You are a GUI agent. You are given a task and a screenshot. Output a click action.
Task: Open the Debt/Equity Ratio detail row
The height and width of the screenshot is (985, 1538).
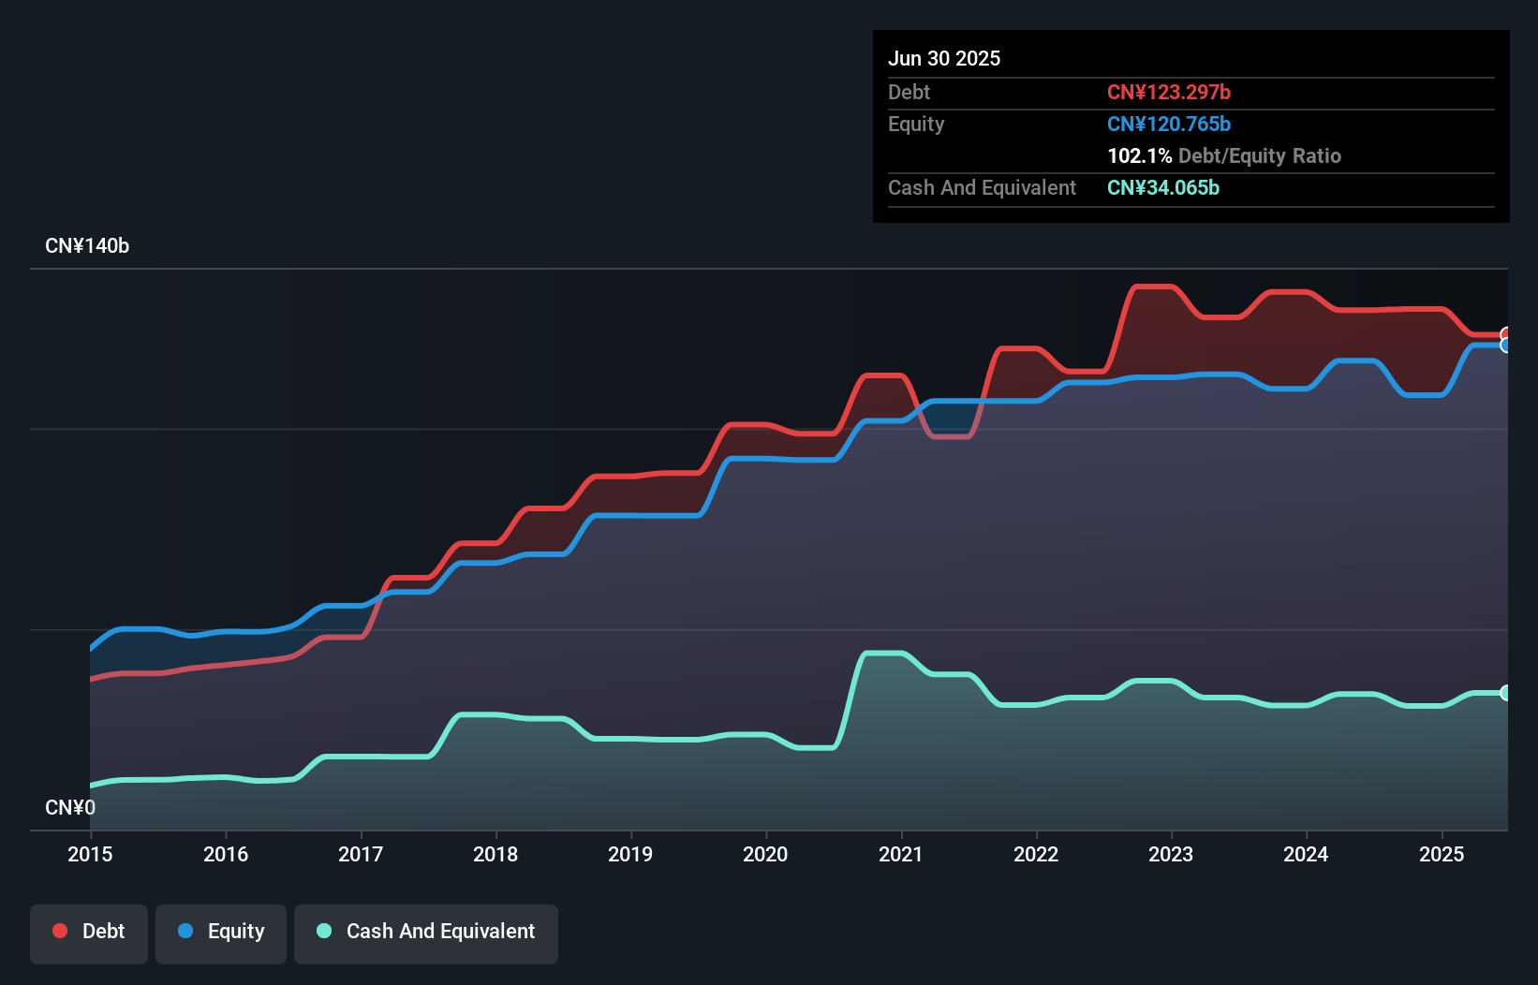[x=1224, y=155]
